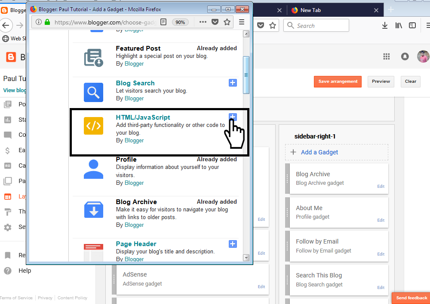Go back in main Firefox window
Viewport: 430px width, 304px height.
(x=6, y=25)
